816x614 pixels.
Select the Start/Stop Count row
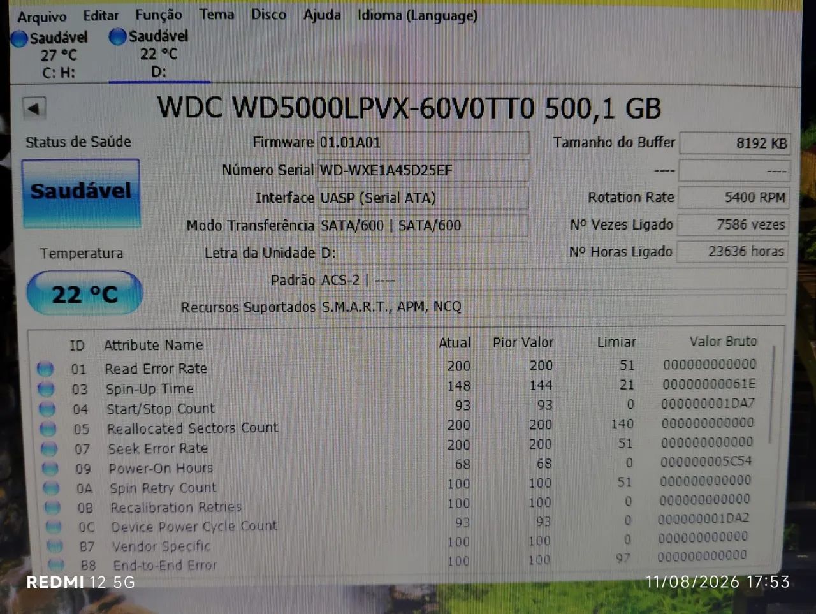398,407
